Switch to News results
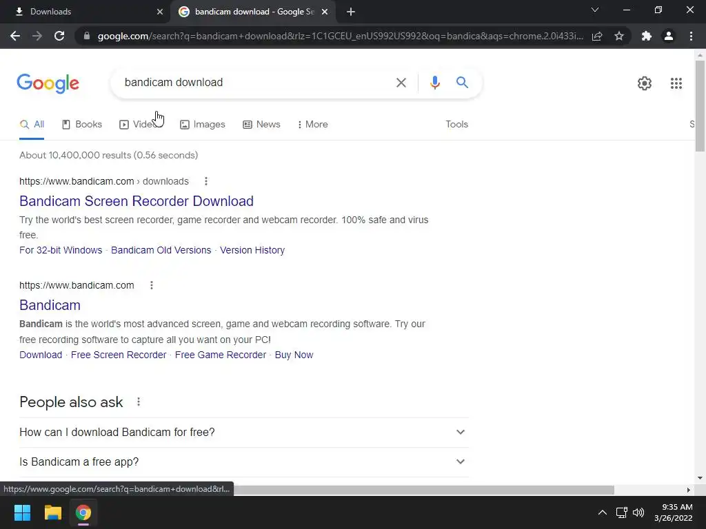 click(x=261, y=125)
